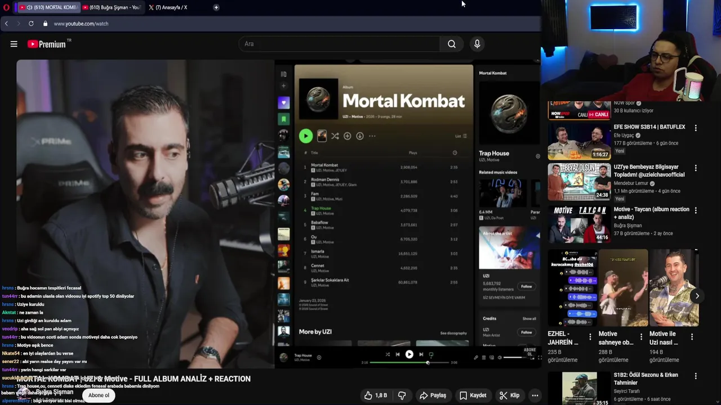Save the video with Kaydet
This screenshot has height=405, width=721.
(x=473, y=395)
